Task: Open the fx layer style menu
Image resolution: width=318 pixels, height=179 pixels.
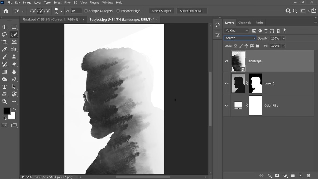Action: [x=269, y=175]
